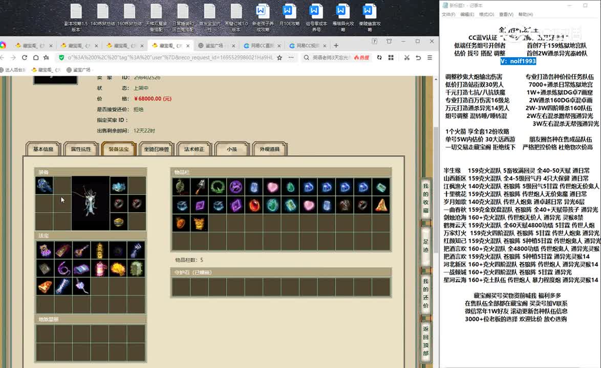Open Notepad 查看(V) menu
The width and height of the screenshot is (601, 368).
pos(506,14)
